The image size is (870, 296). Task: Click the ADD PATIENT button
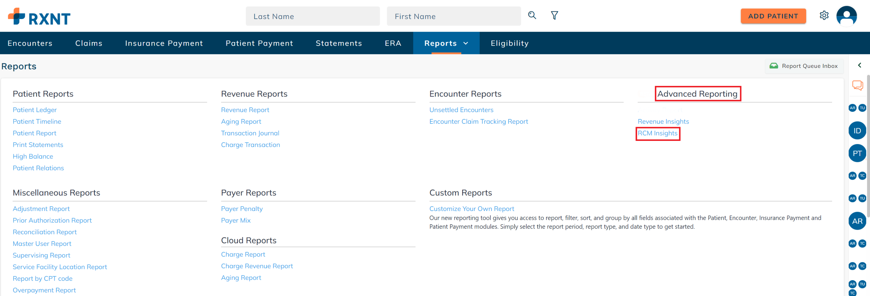click(773, 16)
